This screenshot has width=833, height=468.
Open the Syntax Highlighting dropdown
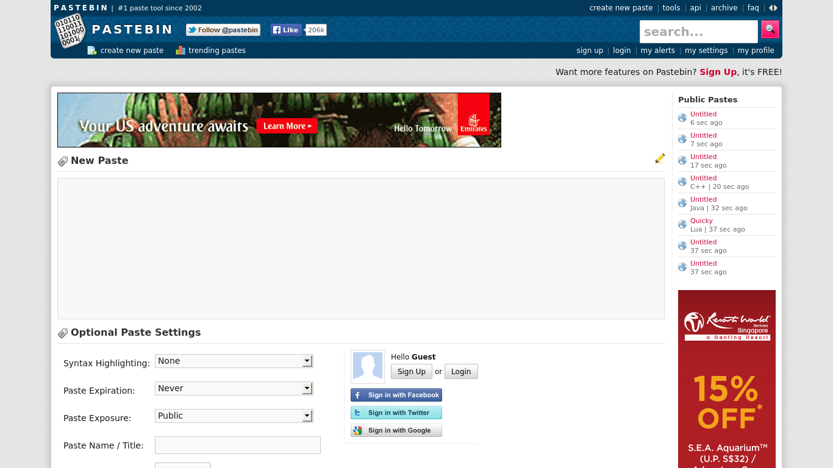(234, 361)
